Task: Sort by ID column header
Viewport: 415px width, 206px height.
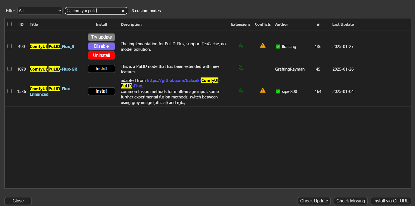Action: (x=22, y=24)
